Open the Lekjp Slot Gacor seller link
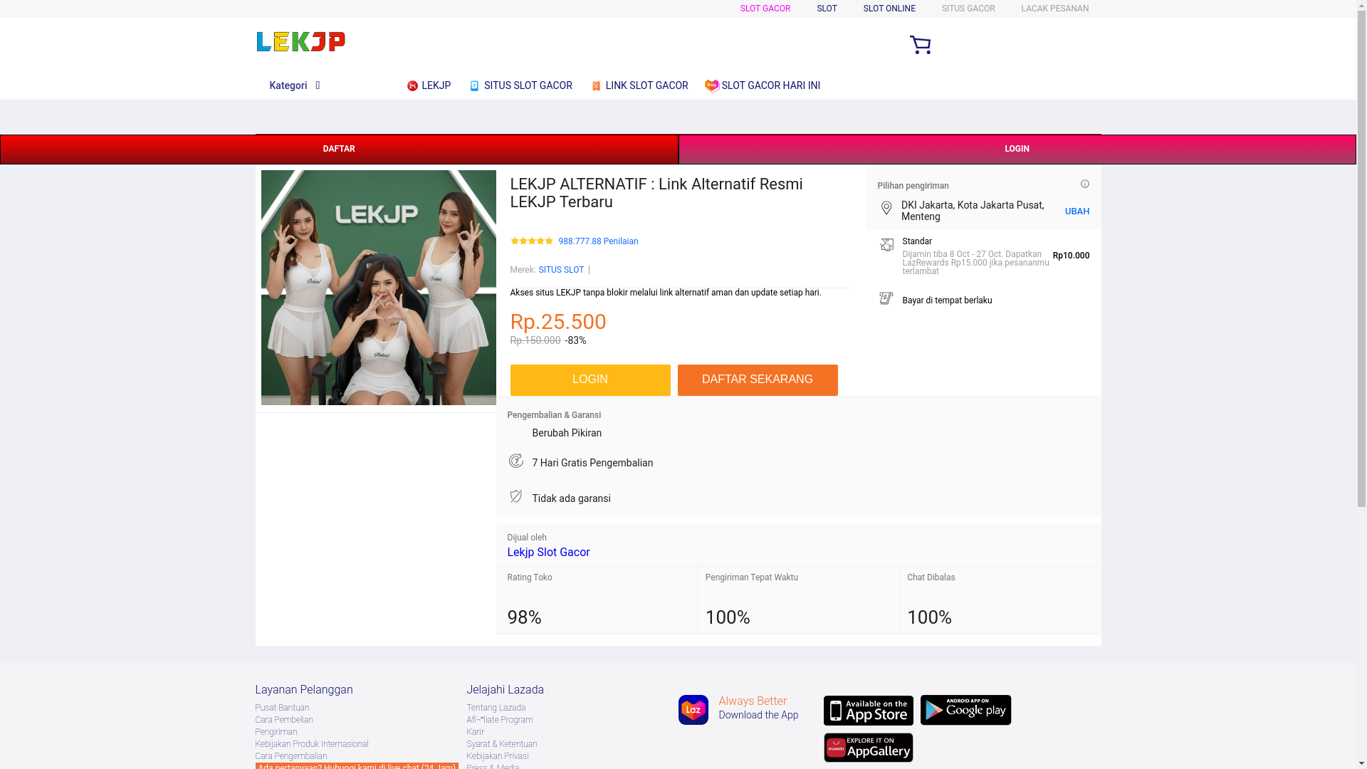This screenshot has height=769, width=1367. 548,553
